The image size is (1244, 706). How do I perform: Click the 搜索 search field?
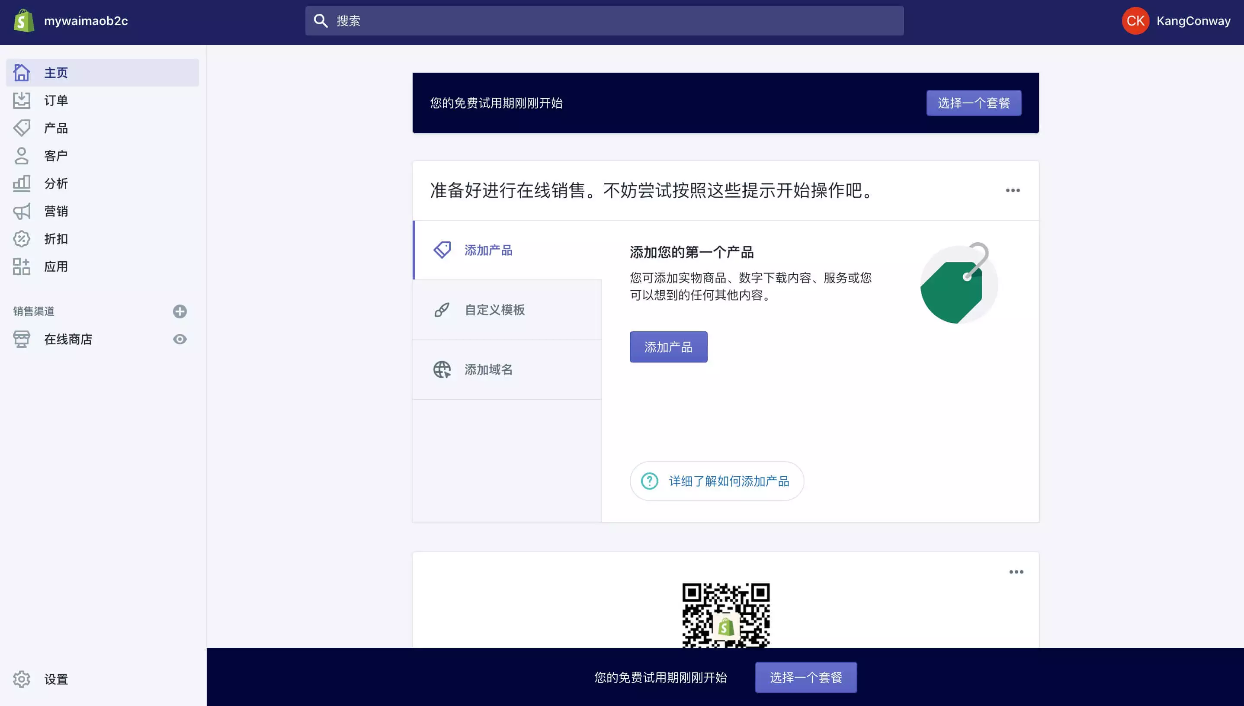pyautogui.click(x=604, y=21)
